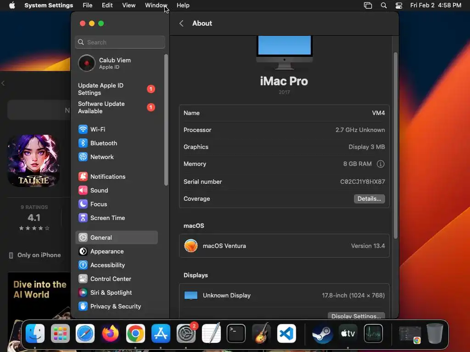Open Software Update Available notice
This screenshot has height=352, width=470.
[116, 107]
